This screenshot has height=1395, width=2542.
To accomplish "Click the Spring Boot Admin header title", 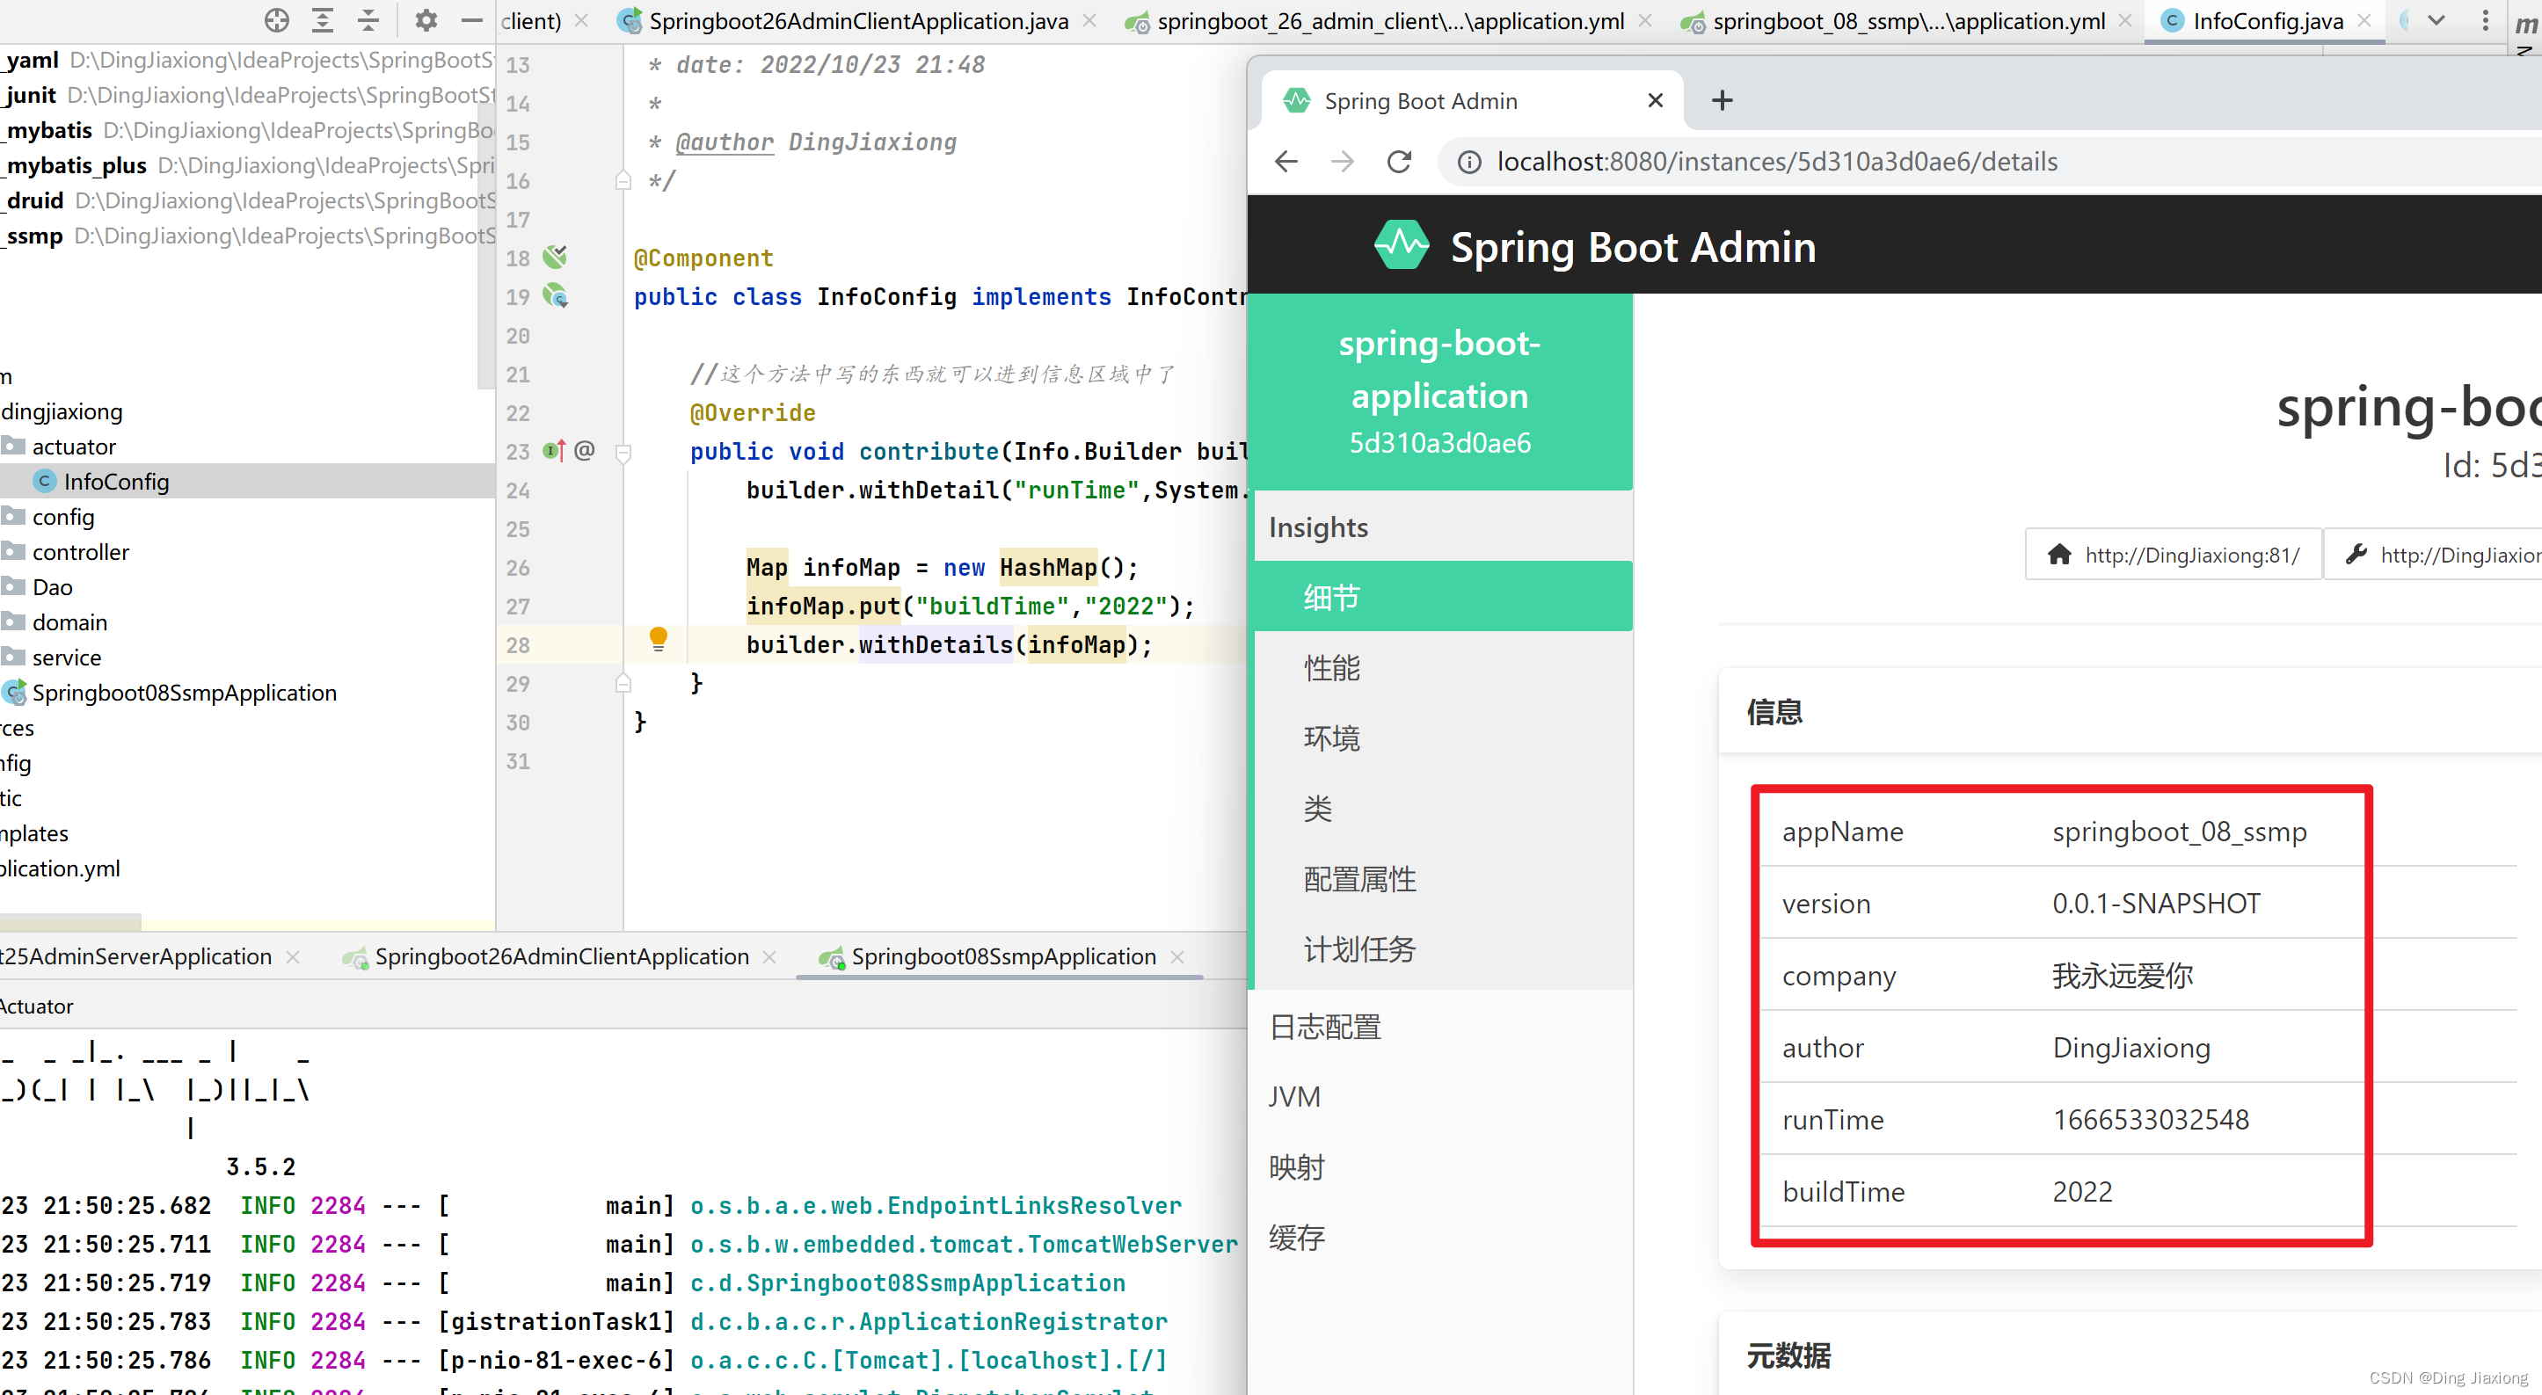I will 1633,247.
